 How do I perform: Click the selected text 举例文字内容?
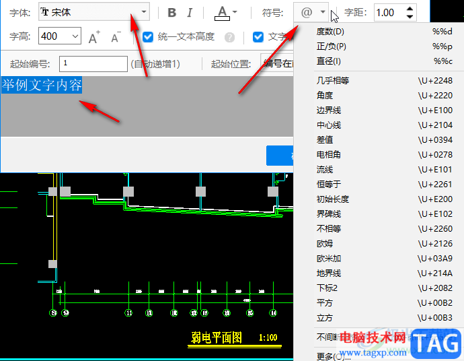tap(42, 85)
